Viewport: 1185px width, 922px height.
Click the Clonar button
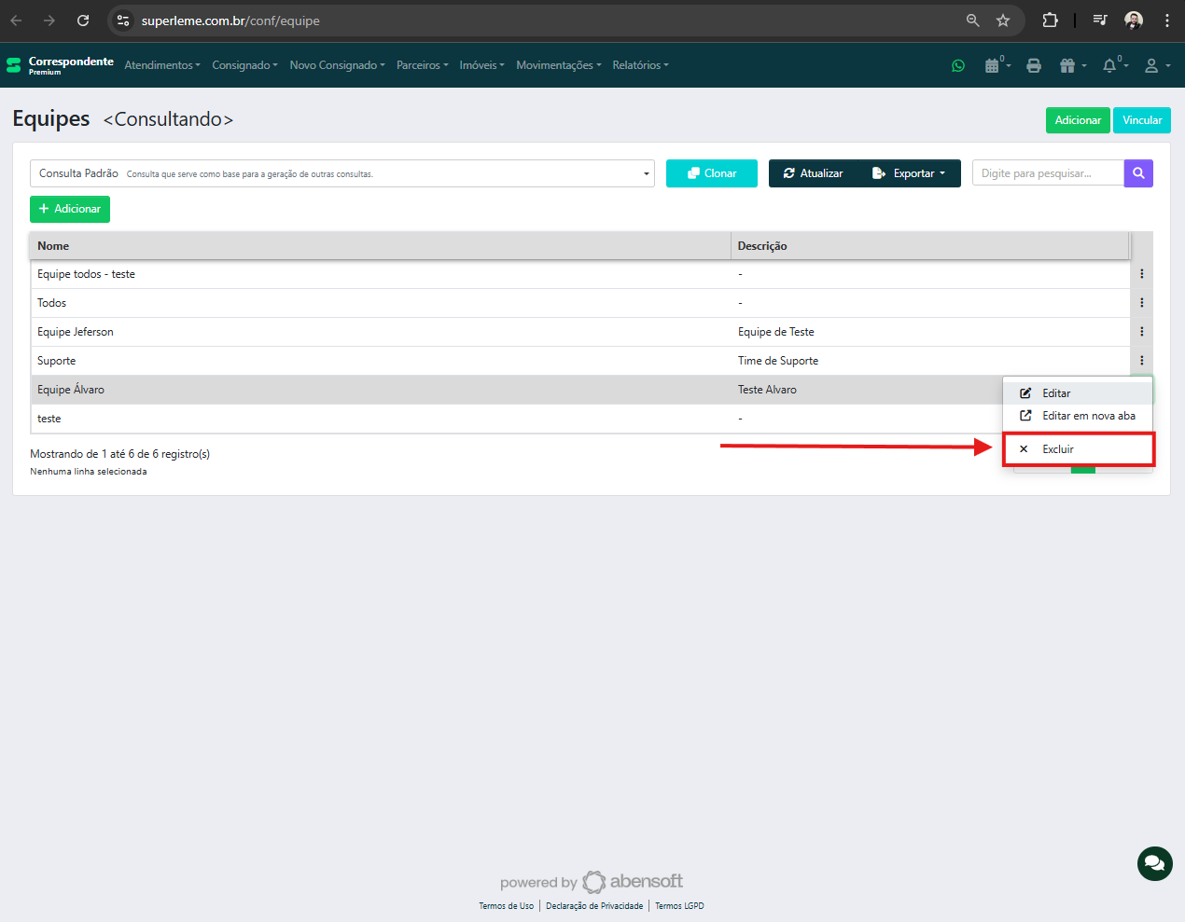pyautogui.click(x=711, y=173)
